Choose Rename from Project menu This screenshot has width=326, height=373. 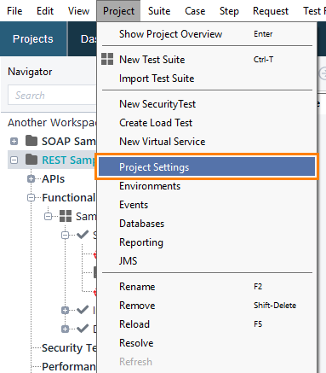[x=207, y=287]
